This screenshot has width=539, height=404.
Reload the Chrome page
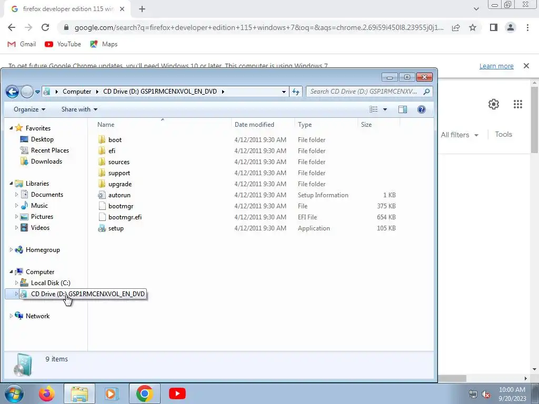(x=45, y=27)
